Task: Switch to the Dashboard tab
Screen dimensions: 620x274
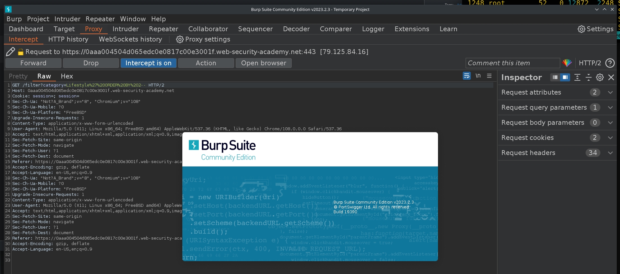Action: tap(26, 29)
